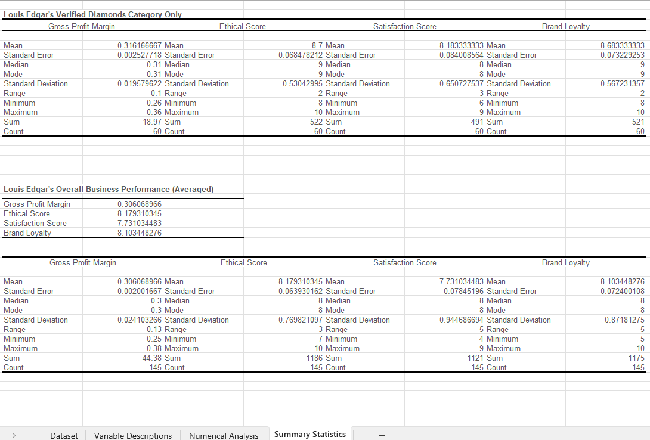Select the Summary Statistics tab

coord(309,434)
